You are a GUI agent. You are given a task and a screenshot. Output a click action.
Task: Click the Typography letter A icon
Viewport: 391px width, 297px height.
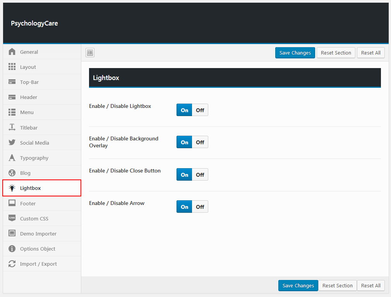click(12, 158)
